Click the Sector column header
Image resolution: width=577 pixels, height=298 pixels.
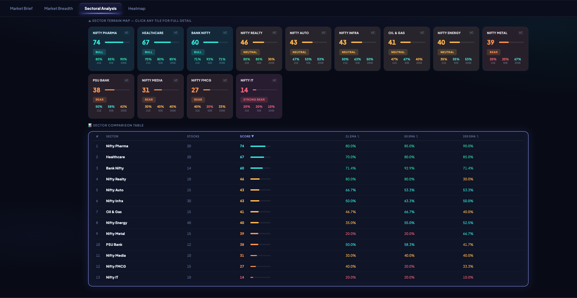click(112, 136)
